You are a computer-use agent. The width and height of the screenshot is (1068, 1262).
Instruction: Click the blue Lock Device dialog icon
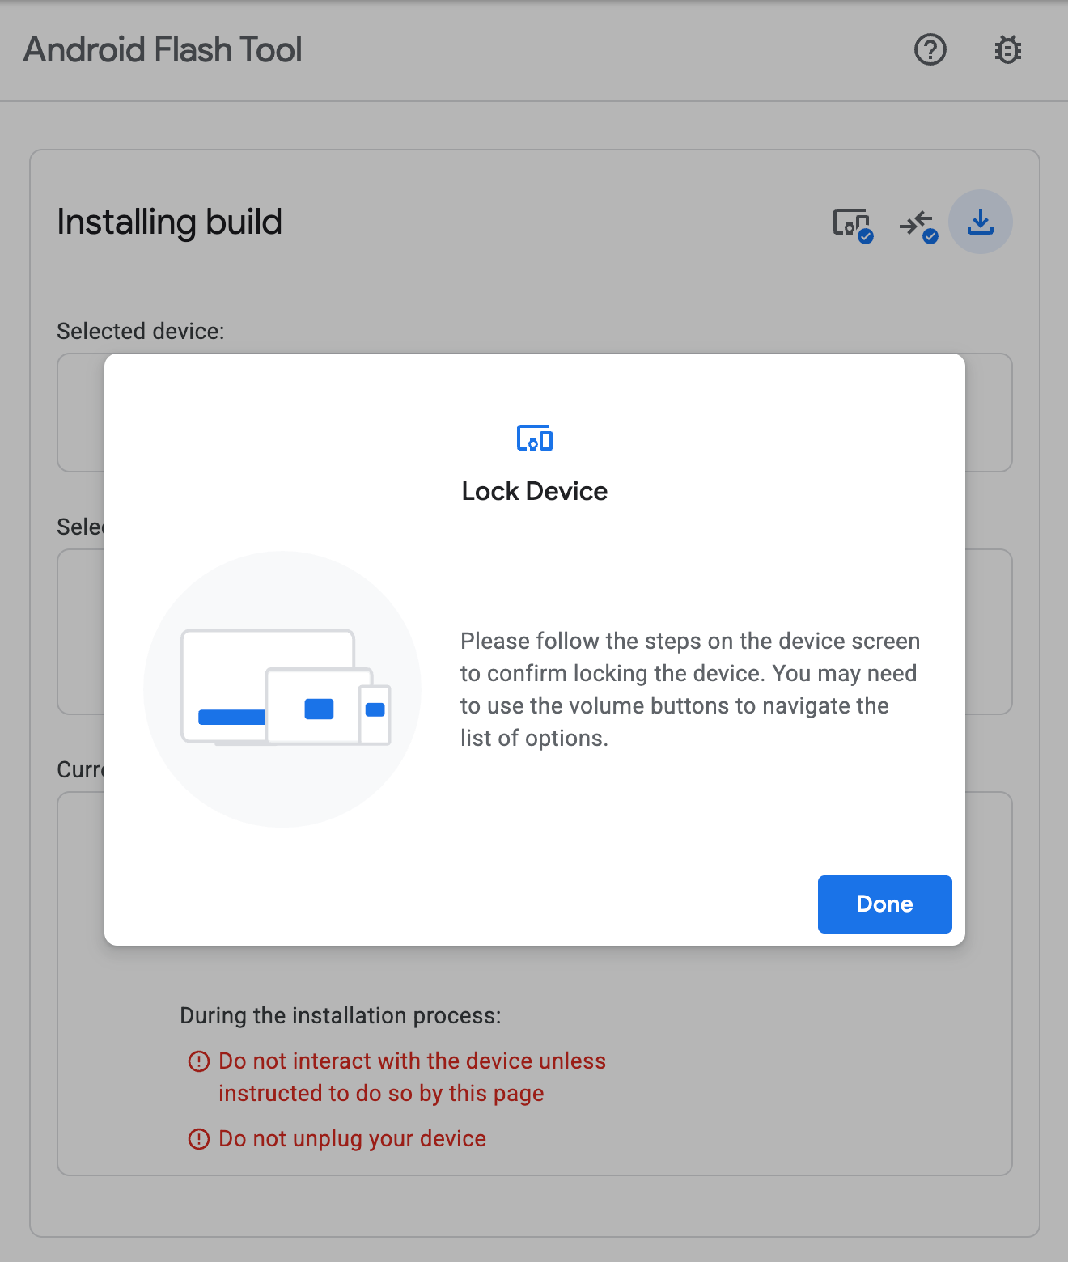click(x=534, y=438)
